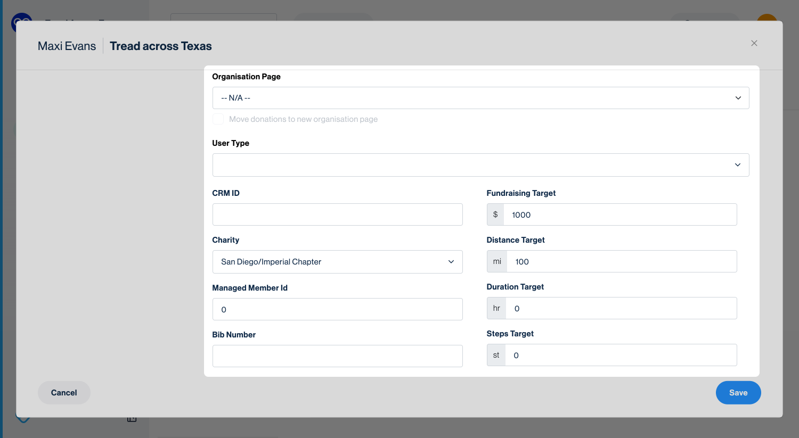799x438 pixels.
Task: Click the Managed Member Id field
Action: (x=337, y=309)
